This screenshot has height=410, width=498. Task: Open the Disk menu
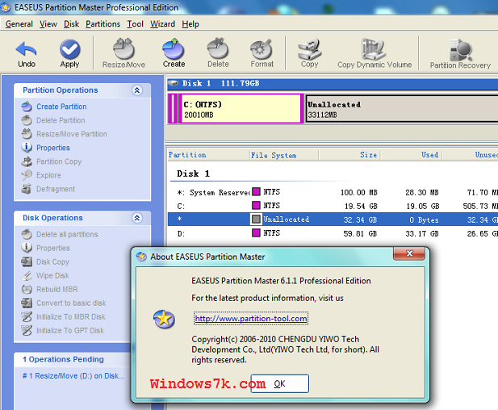pyautogui.click(x=71, y=24)
